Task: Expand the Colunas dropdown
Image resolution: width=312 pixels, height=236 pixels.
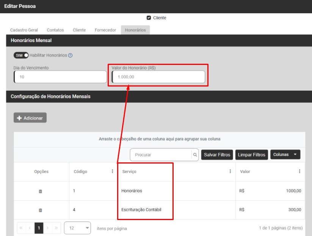Action: 285,155
